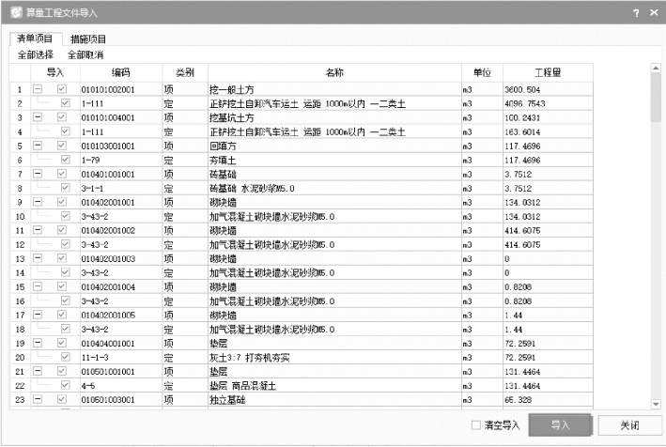The height and width of the screenshot is (447, 666).
Task: Click code cell 010402001004
Action: [x=121, y=287]
